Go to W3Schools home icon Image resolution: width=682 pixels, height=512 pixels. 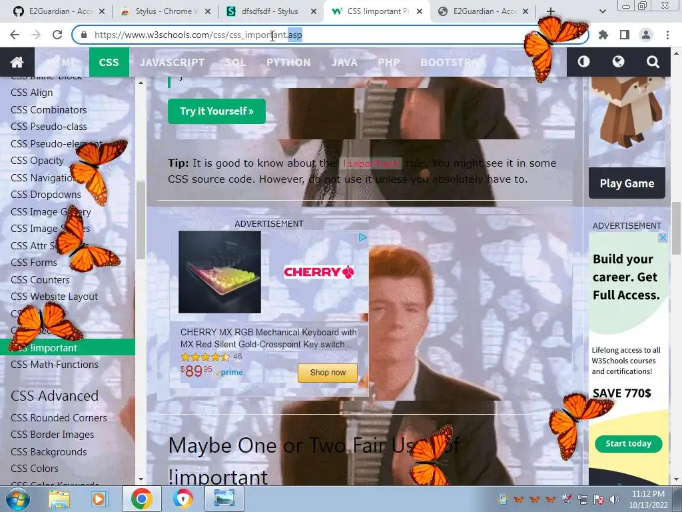[17, 62]
